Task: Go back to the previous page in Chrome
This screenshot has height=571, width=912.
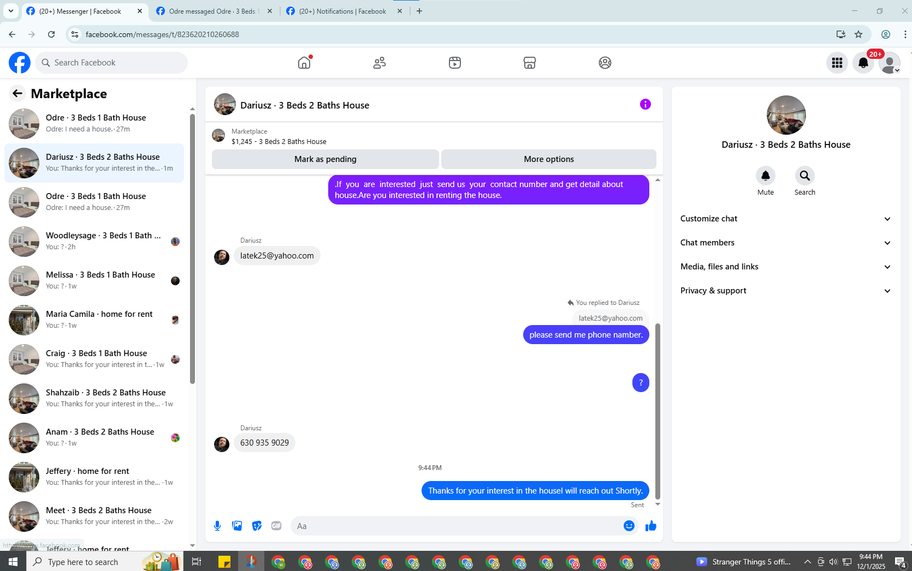Action: pos(12,34)
